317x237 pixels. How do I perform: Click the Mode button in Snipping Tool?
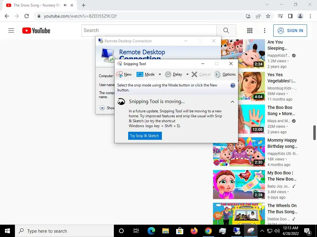[x=146, y=74]
